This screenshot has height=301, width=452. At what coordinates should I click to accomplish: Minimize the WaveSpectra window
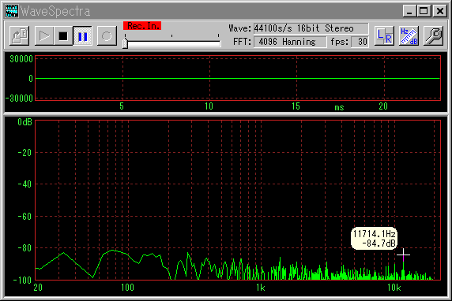(x=409, y=11)
